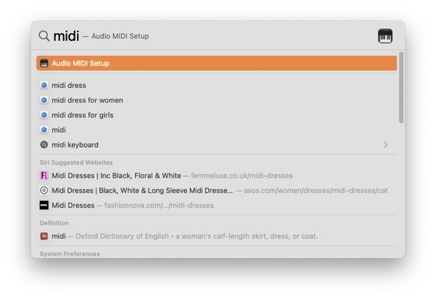Screen dimensions: 436x299
Task: Click the Fashion Nova site icon
Action: click(x=44, y=205)
